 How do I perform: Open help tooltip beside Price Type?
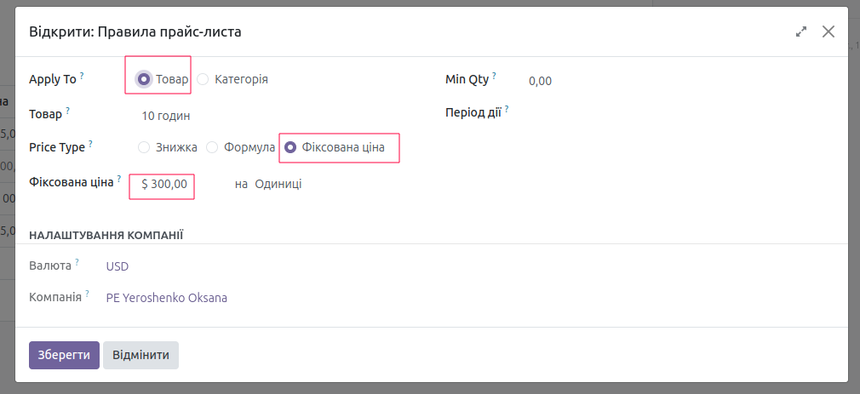tap(90, 144)
